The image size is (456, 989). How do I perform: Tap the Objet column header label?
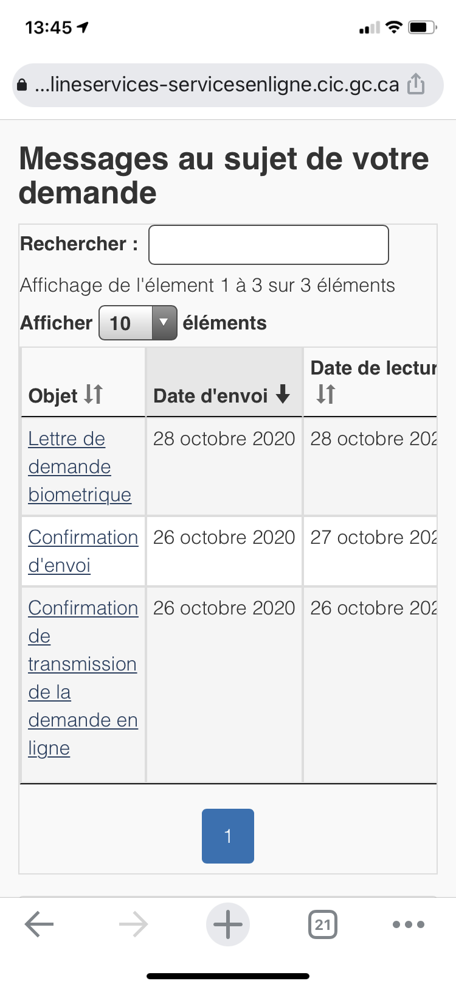pyautogui.click(x=53, y=396)
